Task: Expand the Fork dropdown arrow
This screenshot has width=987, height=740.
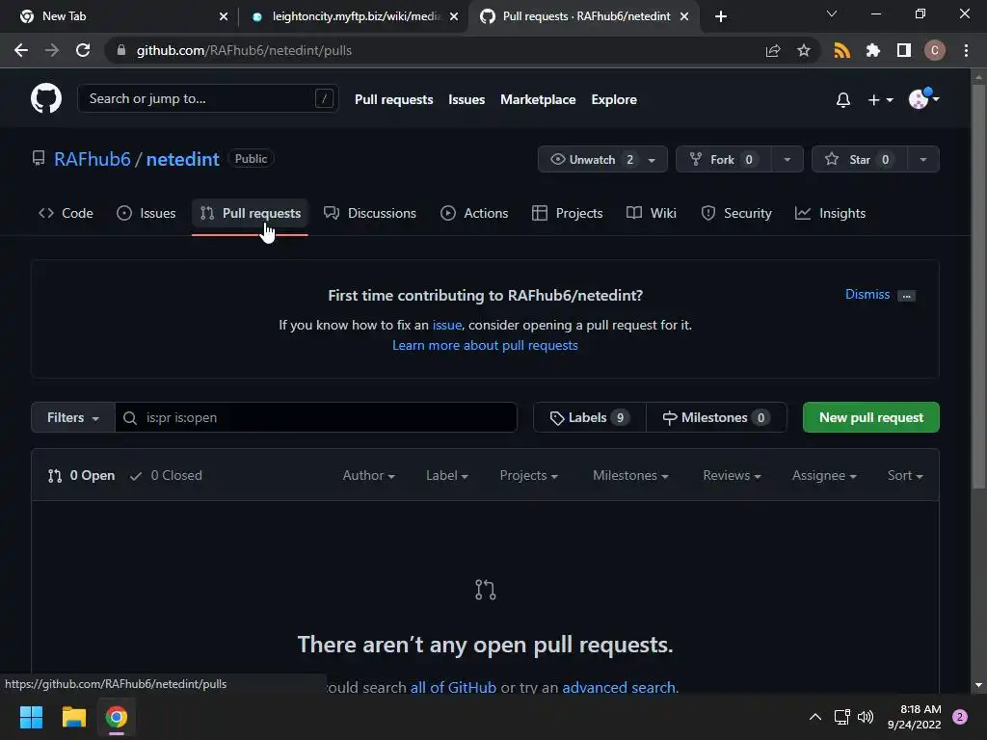Action: pyautogui.click(x=787, y=159)
